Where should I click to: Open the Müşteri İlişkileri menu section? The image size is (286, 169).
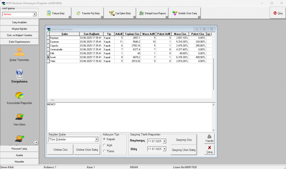(19, 29)
